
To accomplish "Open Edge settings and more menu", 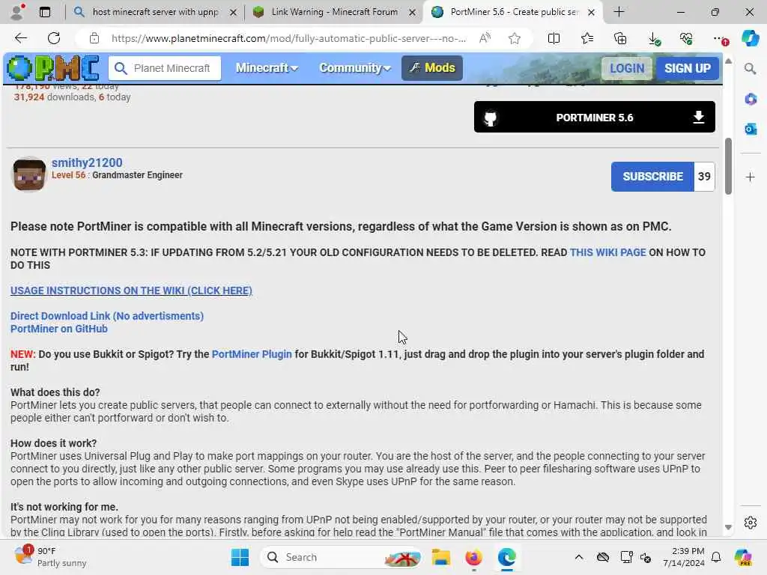I will click(x=720, y=39).
